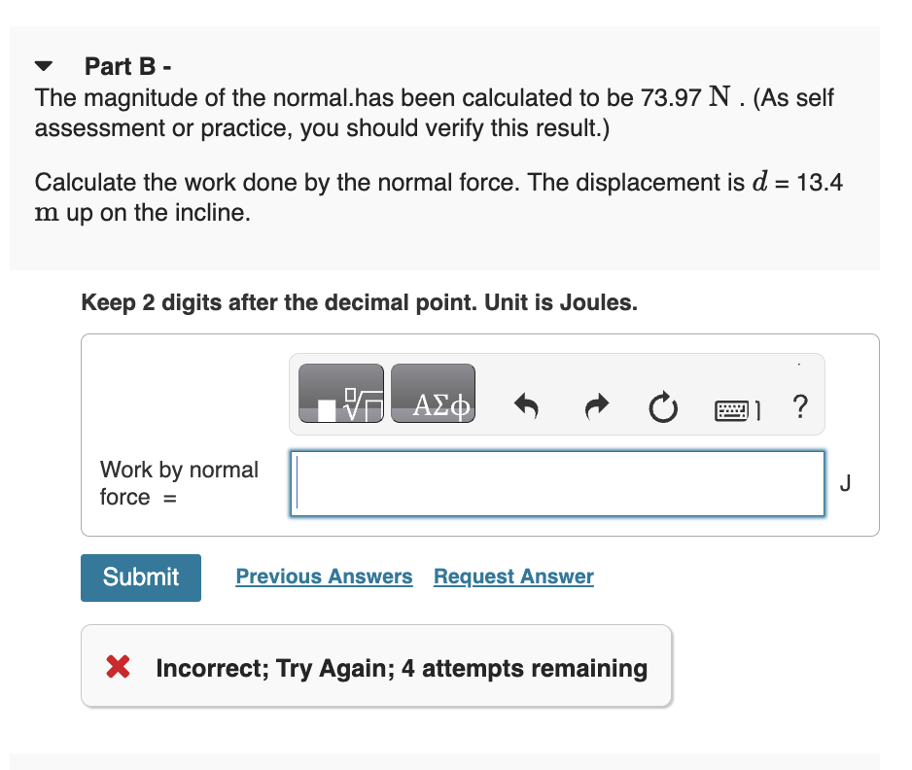This screenshot has height=770, width=912.
Task: Click the red X incorrect icon
Action: 118,668
